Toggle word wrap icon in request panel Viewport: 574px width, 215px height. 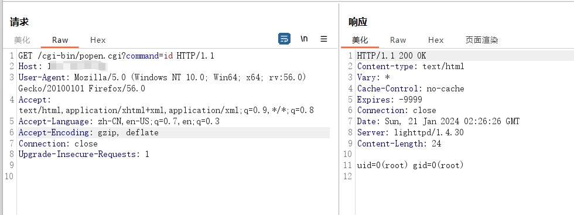click(x=285, y=39)
